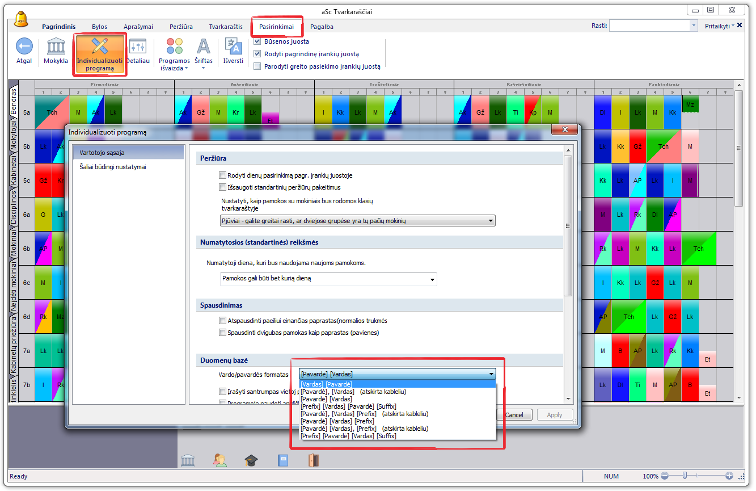Click the Išversti translate icon
Image resolution: width=756 pixels, height=491 pixels.
[x=233, y=47]
